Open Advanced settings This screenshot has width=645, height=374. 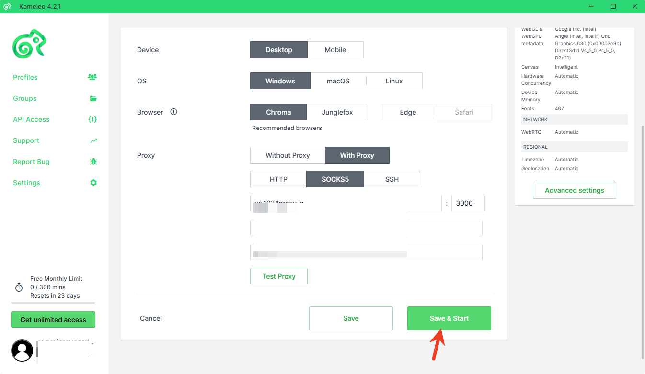click(574, 190)
